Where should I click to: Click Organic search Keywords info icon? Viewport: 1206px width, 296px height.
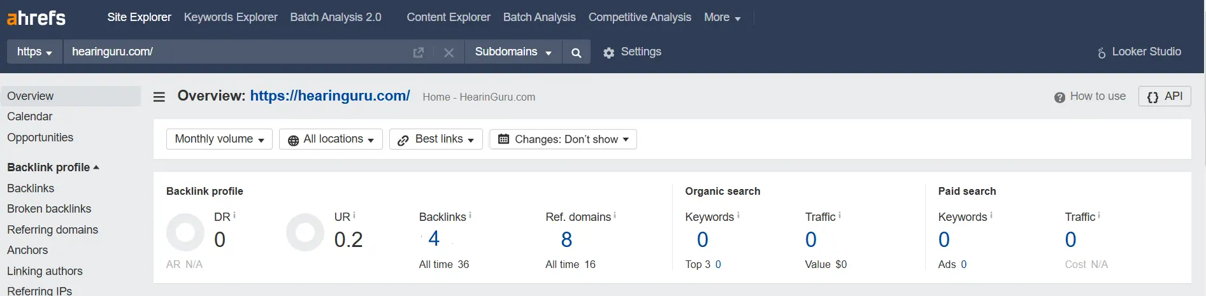[738, 216]
